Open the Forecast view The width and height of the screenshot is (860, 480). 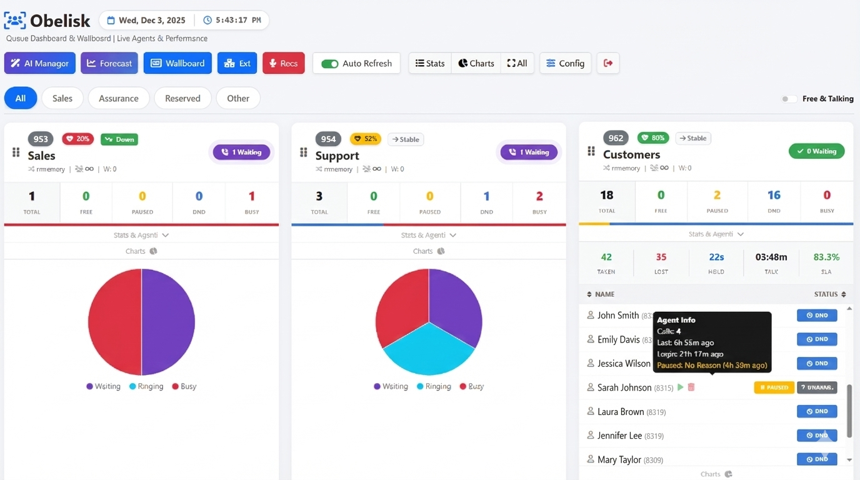pos(109,62)
